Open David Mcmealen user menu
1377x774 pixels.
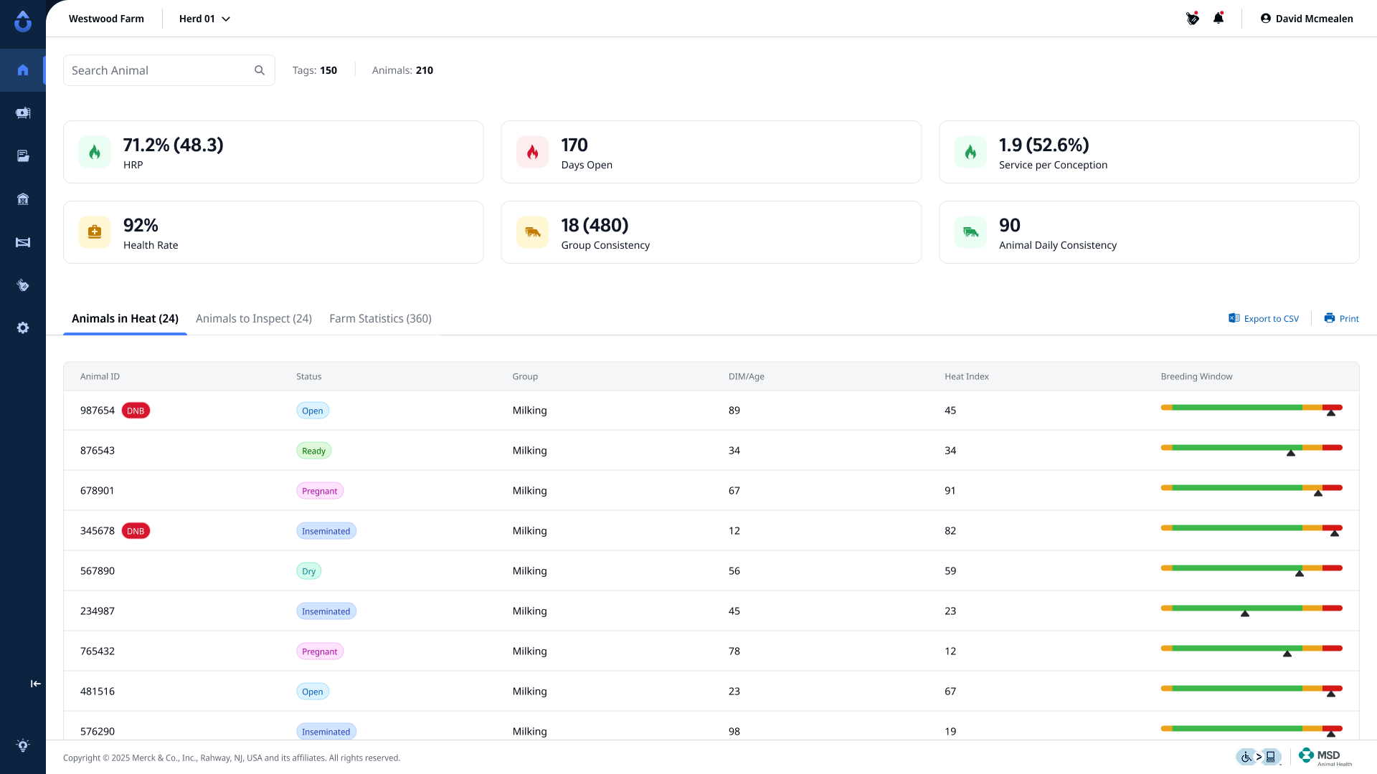tap(1307, 19)
